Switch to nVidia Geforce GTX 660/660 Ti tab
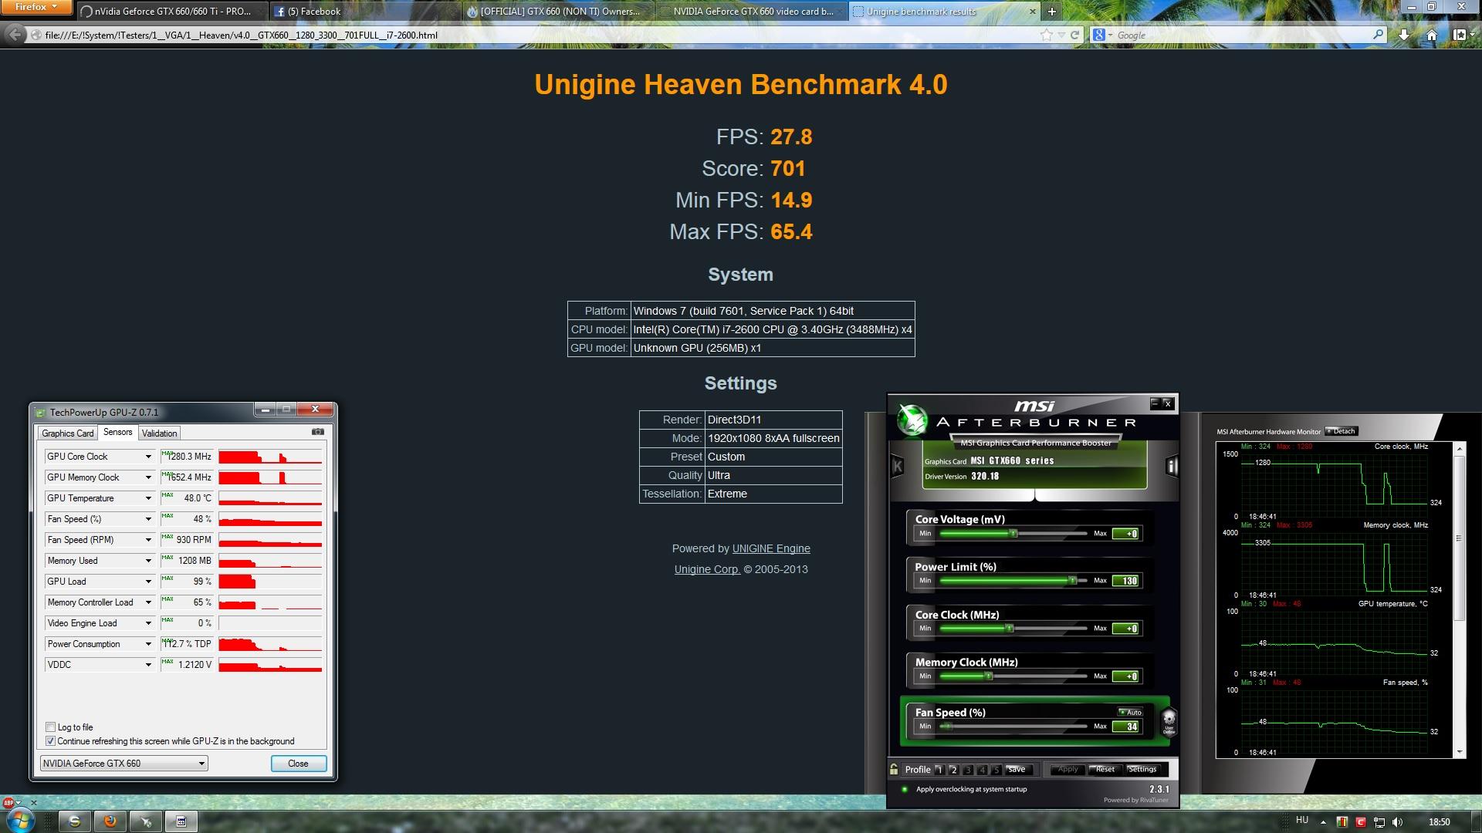The height and width of the screenshot is (833, 1482). click(x=171, y=12)
